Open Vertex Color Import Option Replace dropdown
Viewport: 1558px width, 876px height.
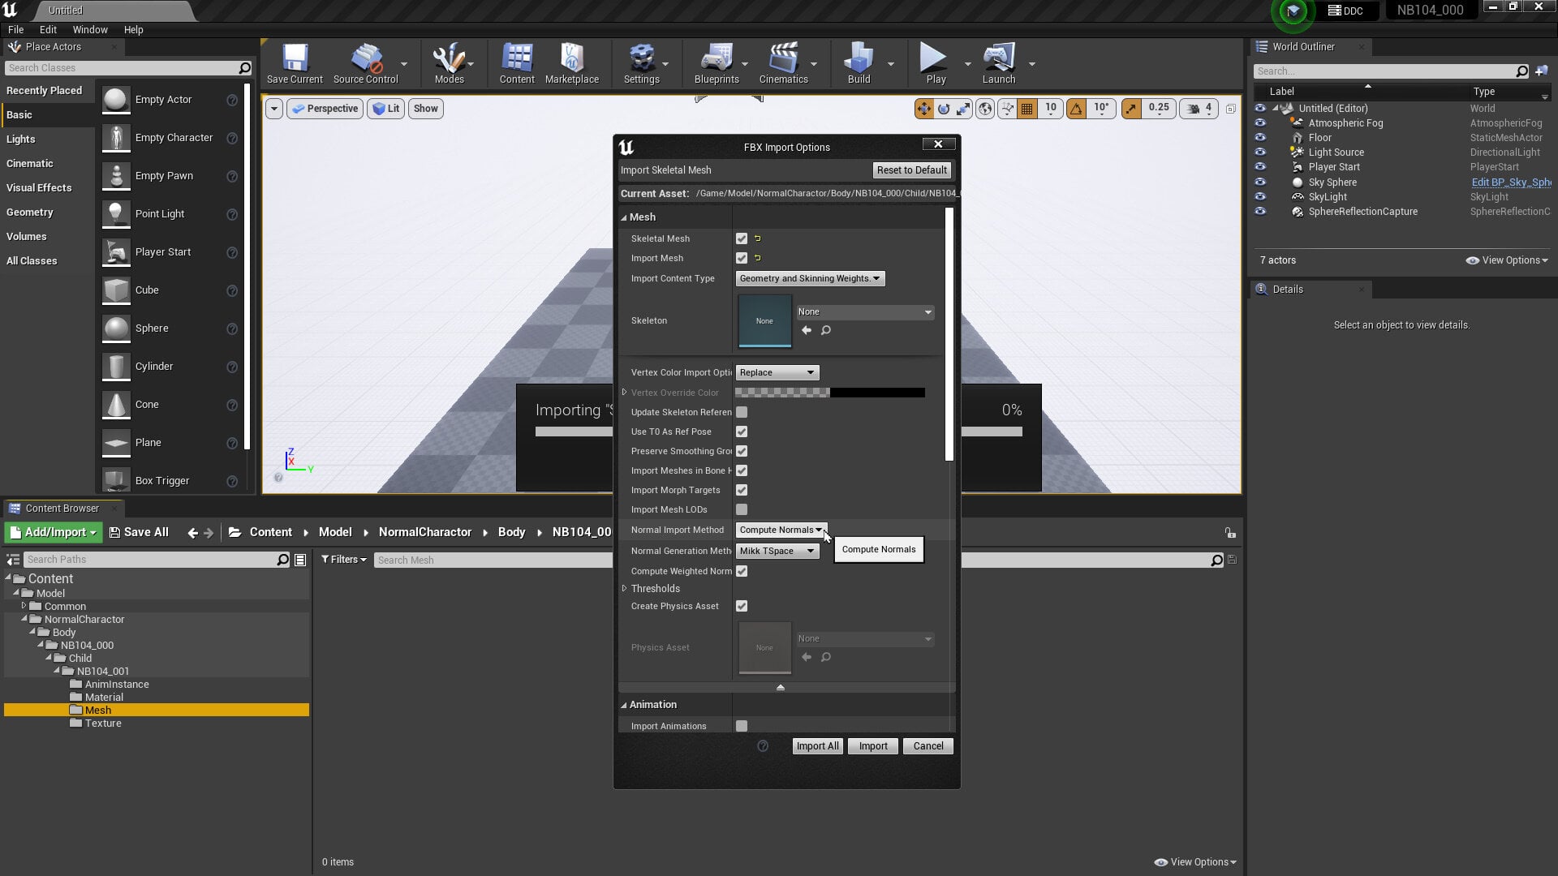point(777,372)
